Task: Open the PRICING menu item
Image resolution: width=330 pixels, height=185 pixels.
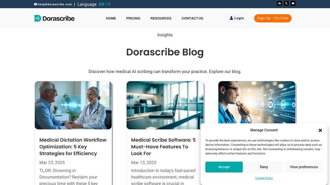Action: click(133, 18)
